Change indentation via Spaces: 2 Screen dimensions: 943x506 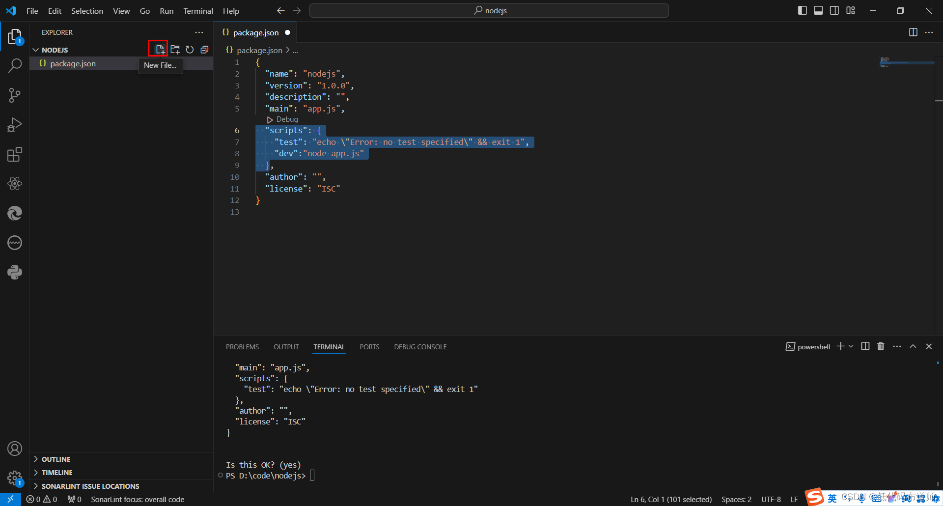pos(736,499)
